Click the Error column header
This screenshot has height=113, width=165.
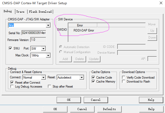pos(83,25)
